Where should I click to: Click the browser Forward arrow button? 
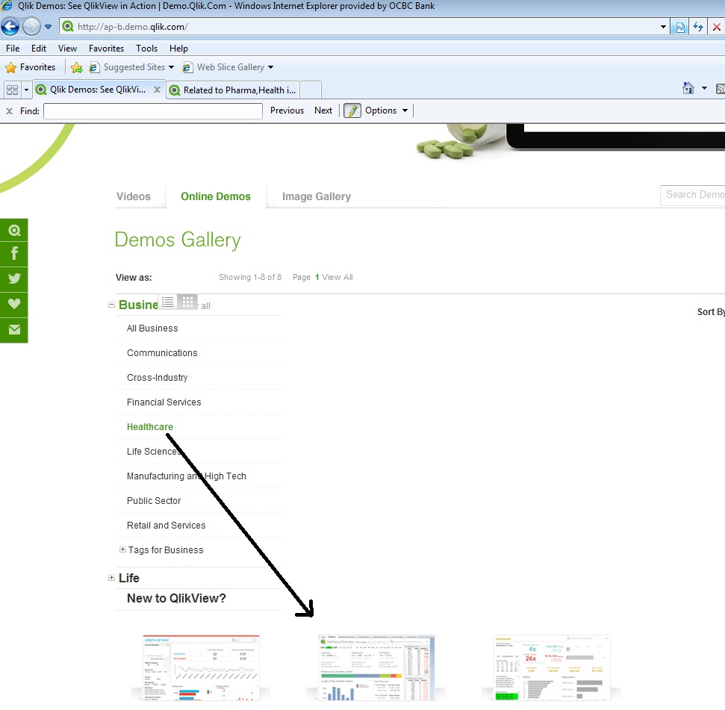pos(31,26)
